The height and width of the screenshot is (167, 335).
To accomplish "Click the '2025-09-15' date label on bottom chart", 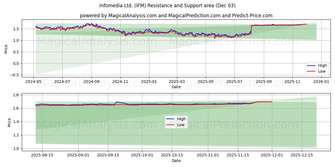I will 108,155.
